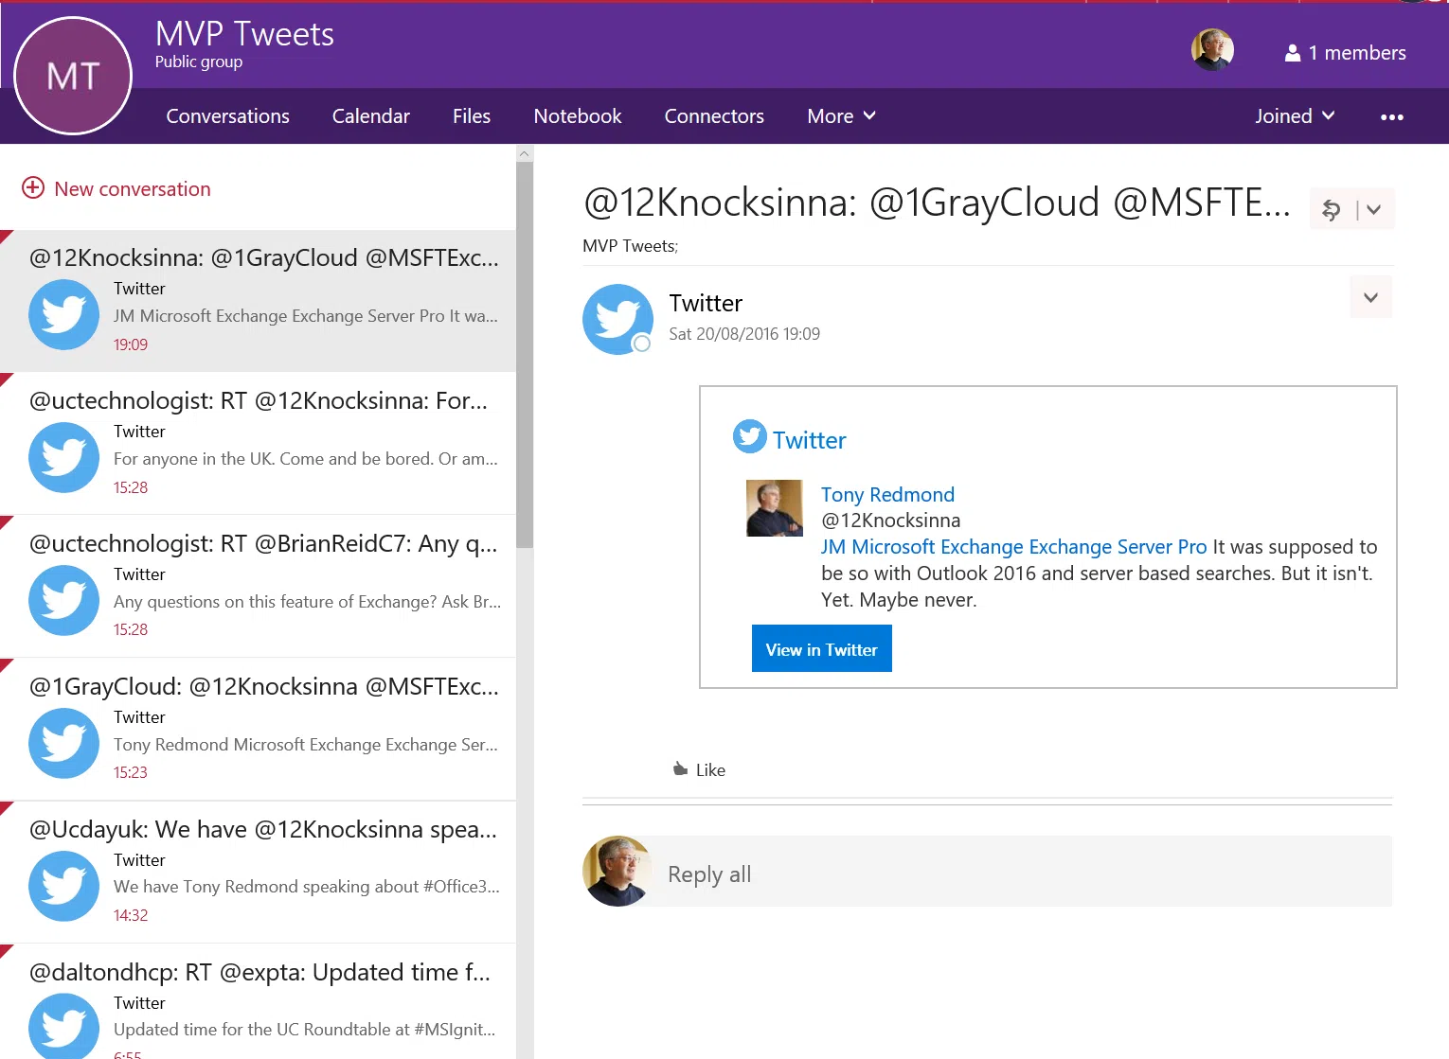
Task: Click the plus icon beside New conversation
Action: coord(33,187)
